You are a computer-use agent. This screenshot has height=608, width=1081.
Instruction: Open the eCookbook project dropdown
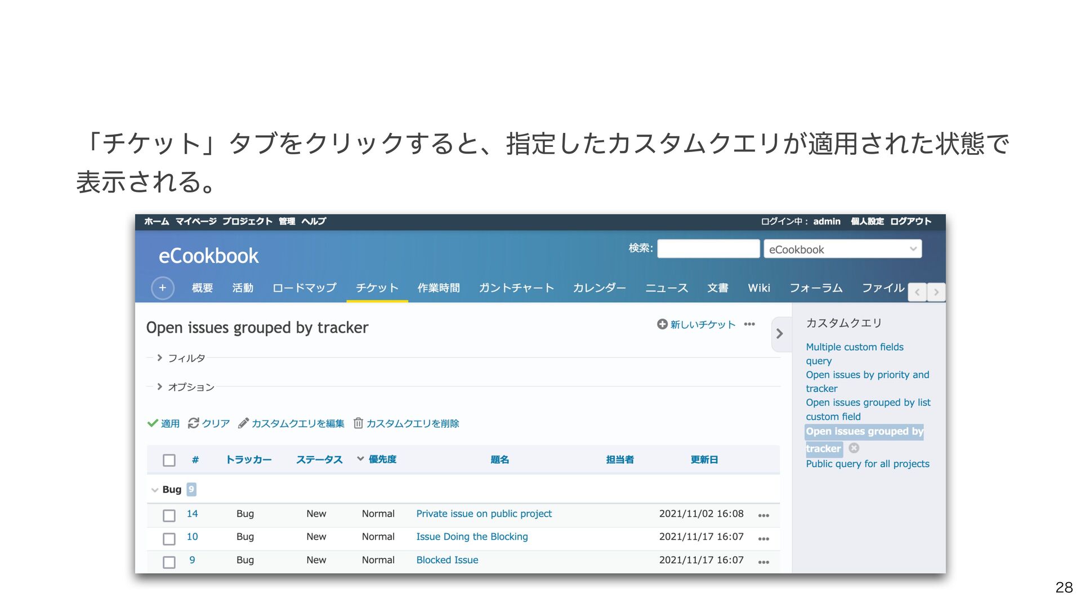[842, 249]
